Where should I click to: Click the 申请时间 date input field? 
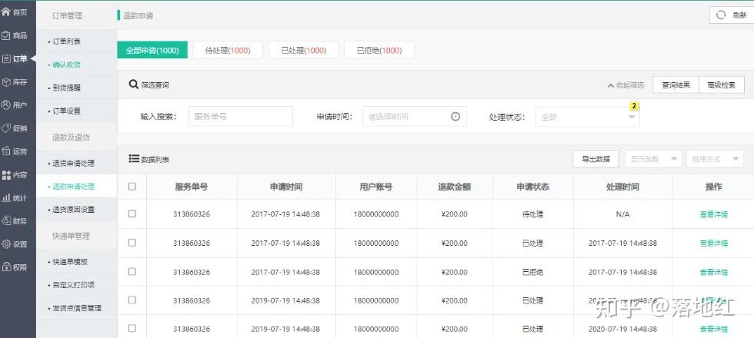coord(415,116)
